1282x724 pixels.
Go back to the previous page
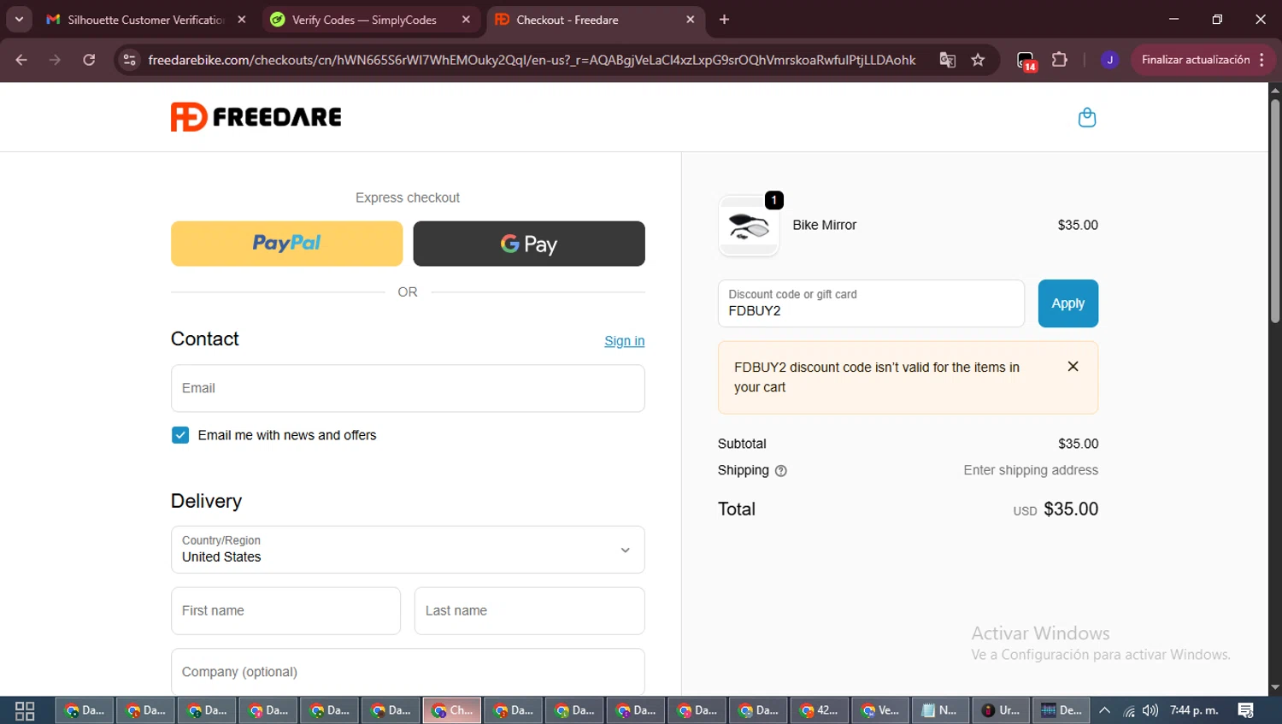pos(21,60)
